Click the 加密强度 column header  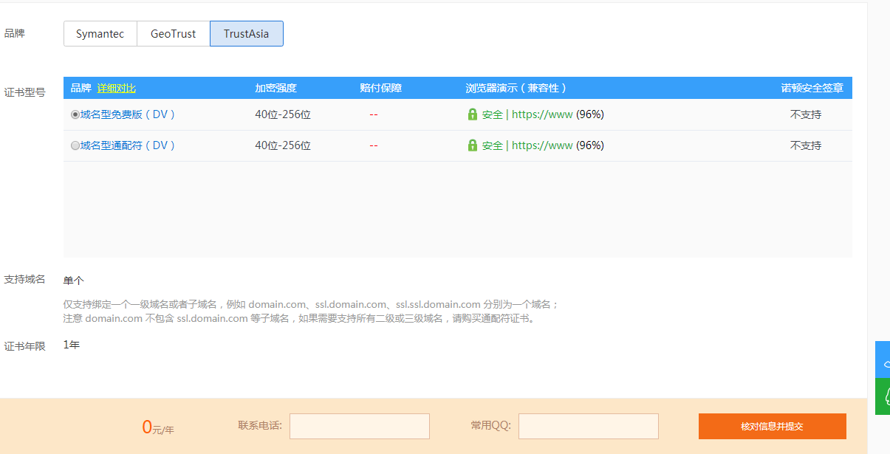tap(276, 88)
